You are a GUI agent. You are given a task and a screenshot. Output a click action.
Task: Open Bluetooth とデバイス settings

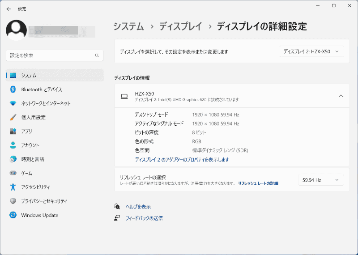click(55, 89)
